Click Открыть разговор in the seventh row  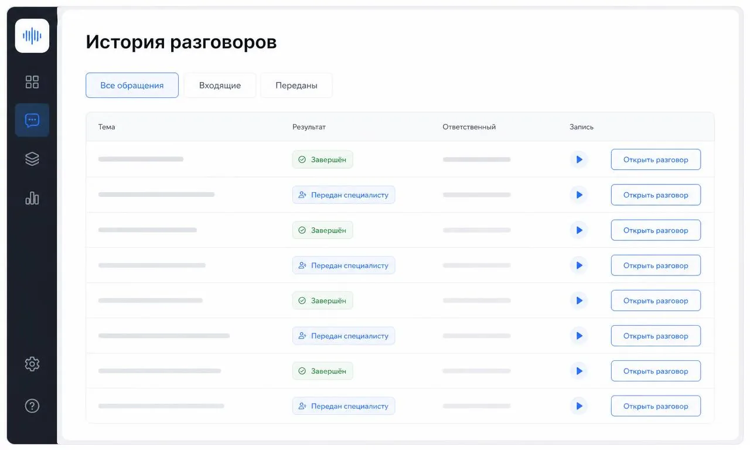pos(656,370)
